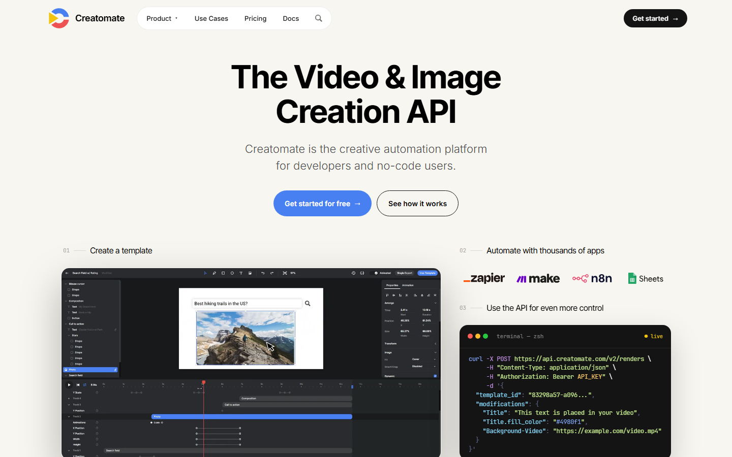Screen dimensions: 732x457
Task: Switch to the Animation tab
Action: pos(408,285)
